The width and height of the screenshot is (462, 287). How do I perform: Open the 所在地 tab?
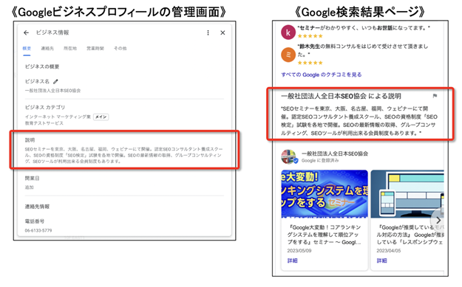tap(70, 48)
